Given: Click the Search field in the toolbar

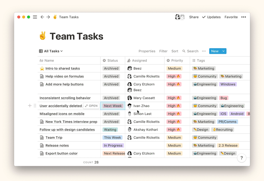Looking at the screenshot, I should click(190, 51).
